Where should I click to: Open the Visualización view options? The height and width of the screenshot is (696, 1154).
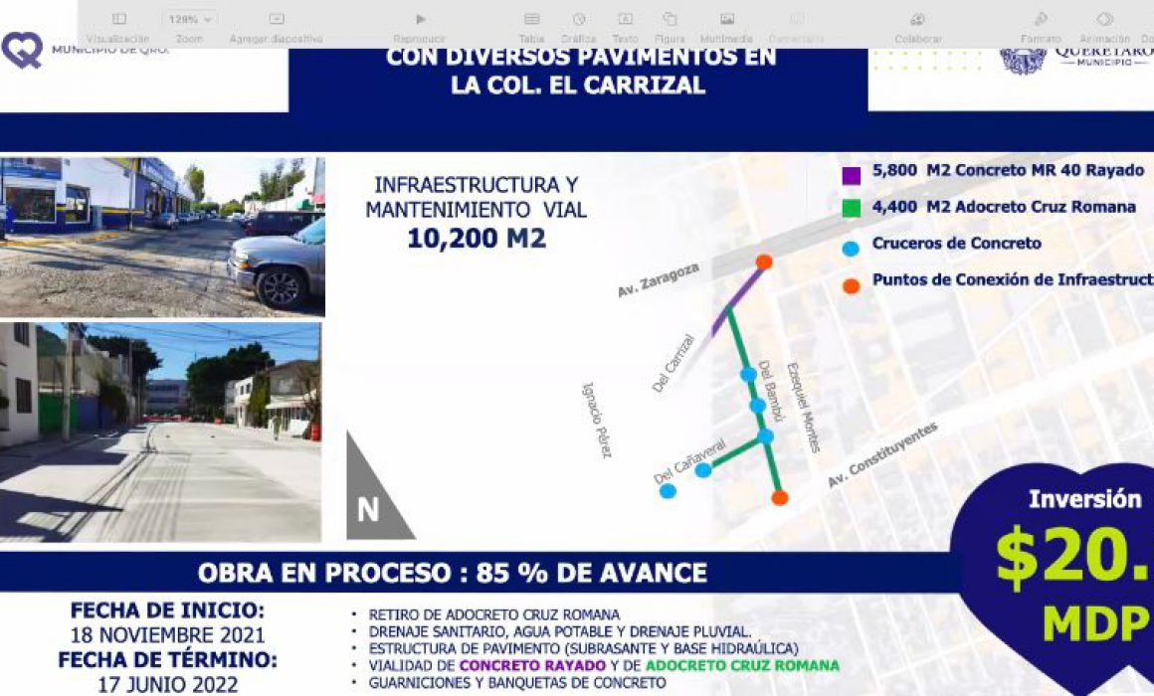(118, 27)
